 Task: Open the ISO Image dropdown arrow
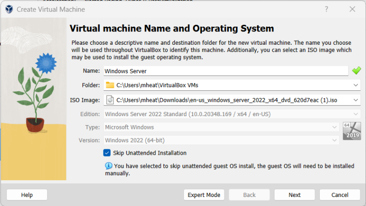[x=356, y=100]
